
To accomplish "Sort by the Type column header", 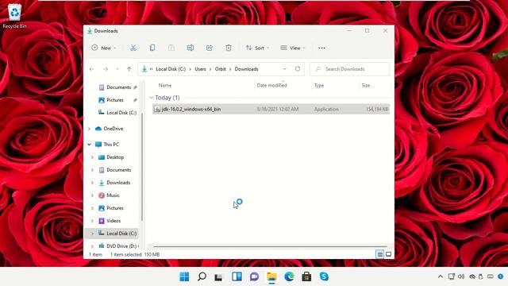I will click(319, 85).
